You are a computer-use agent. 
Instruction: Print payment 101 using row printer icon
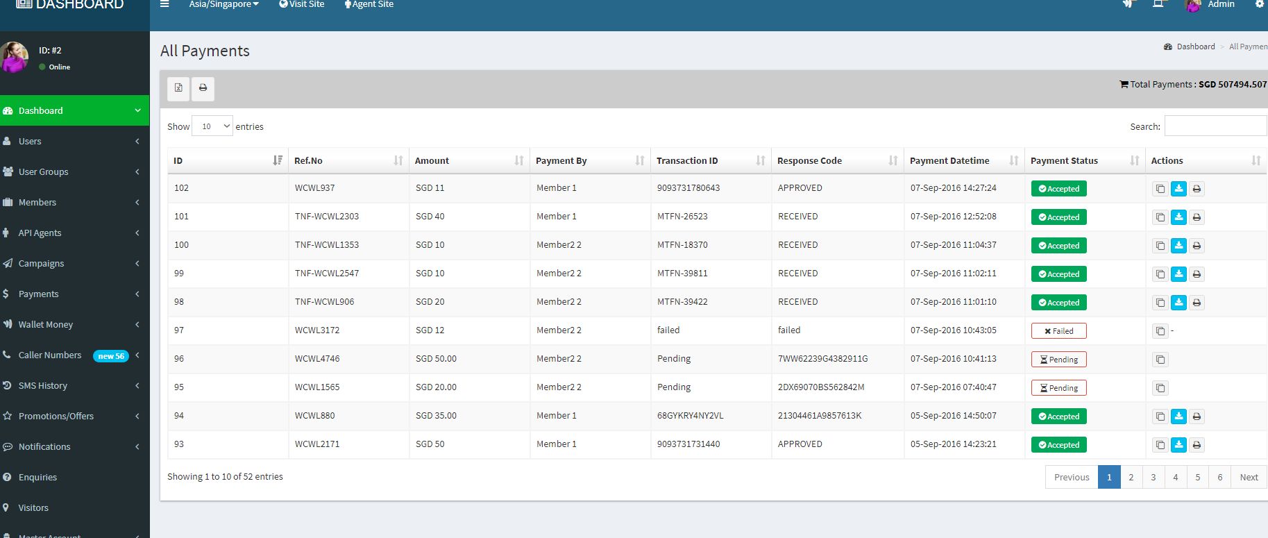(x=1197, y=217)
